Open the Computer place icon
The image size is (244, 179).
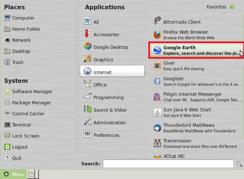(7, 18)
